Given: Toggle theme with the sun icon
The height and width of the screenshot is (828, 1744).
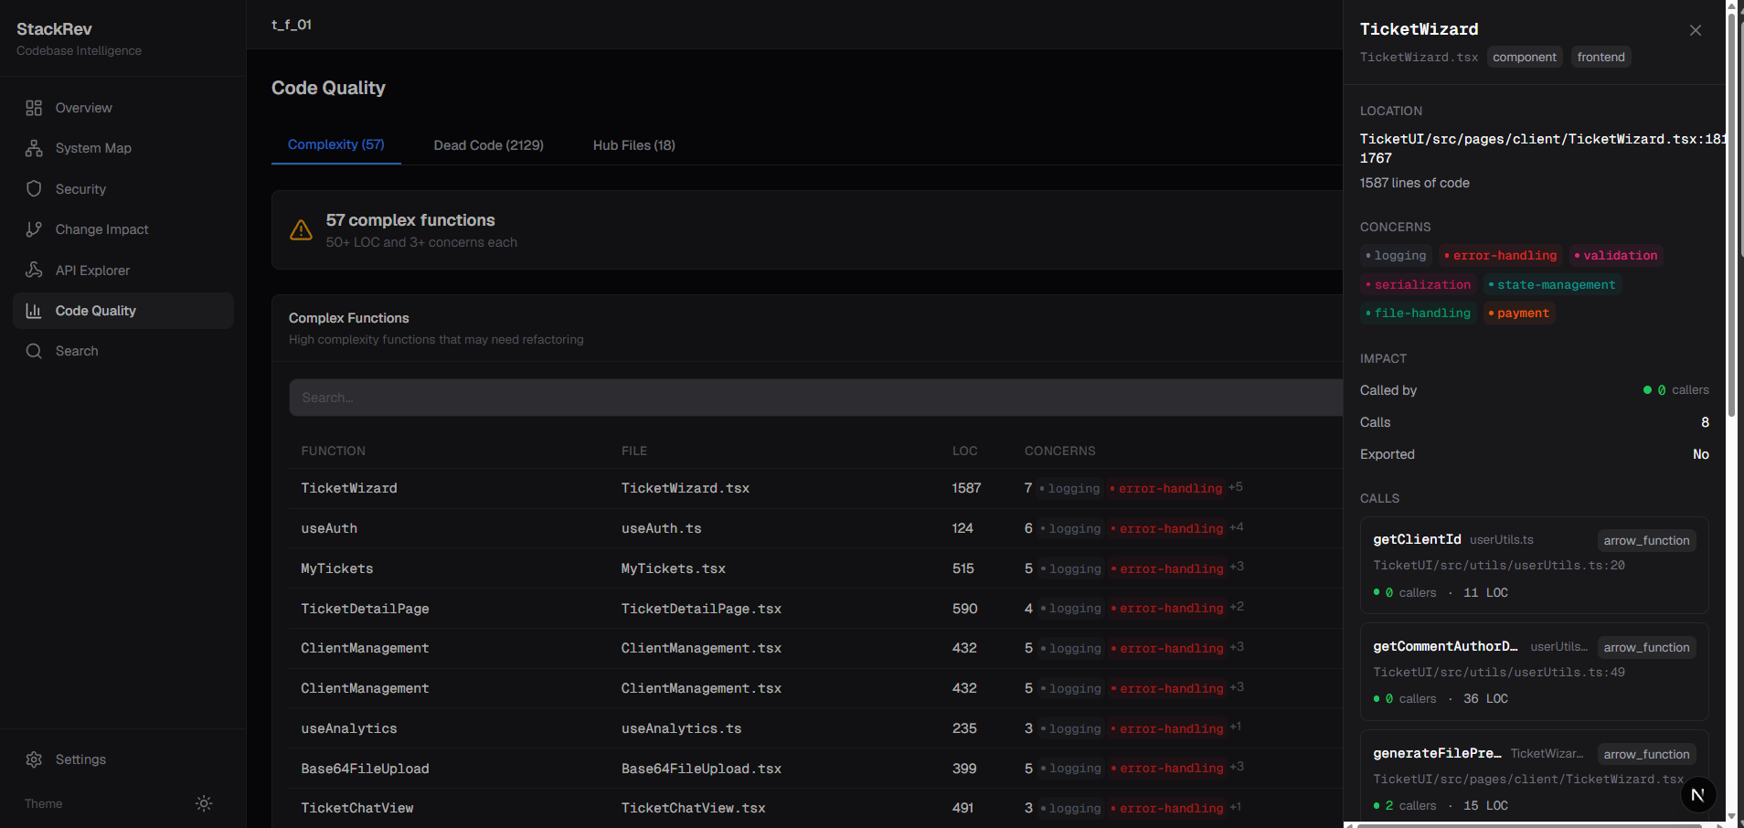Looking at the screenshot, I should pyautogui.click(x=204, y=803).
